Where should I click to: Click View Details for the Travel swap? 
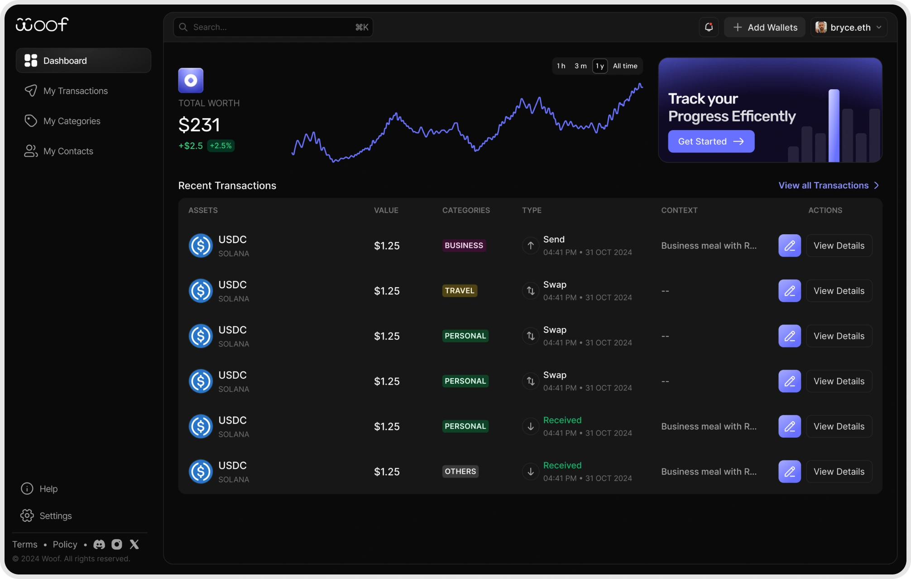point(839,290)
